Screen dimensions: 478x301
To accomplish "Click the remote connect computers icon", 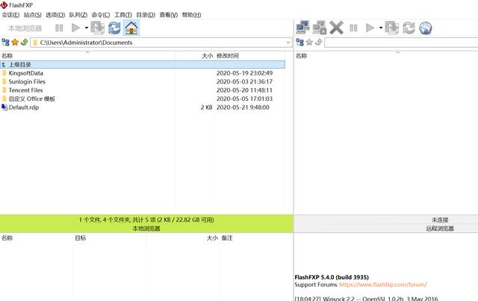I will click(x=302, y=28).
